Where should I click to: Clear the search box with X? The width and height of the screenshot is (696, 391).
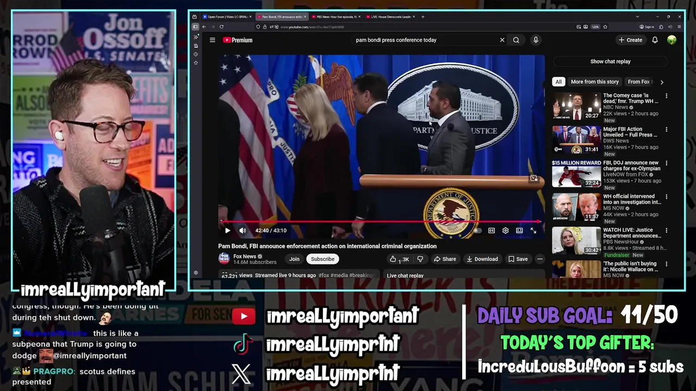point(502,40)
